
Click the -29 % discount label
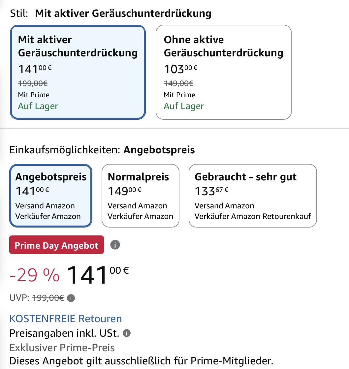pyautogui.click(x=35, y=275)
